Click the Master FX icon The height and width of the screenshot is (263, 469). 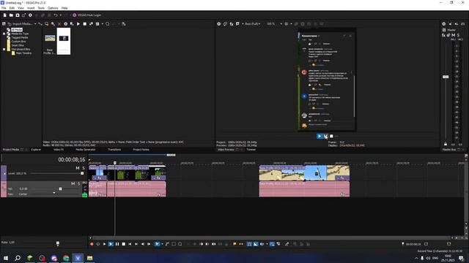coord(443,35)
